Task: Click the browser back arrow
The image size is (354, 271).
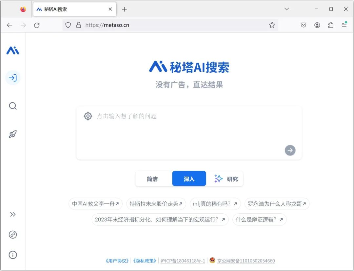Action: [x=10, y=25]
